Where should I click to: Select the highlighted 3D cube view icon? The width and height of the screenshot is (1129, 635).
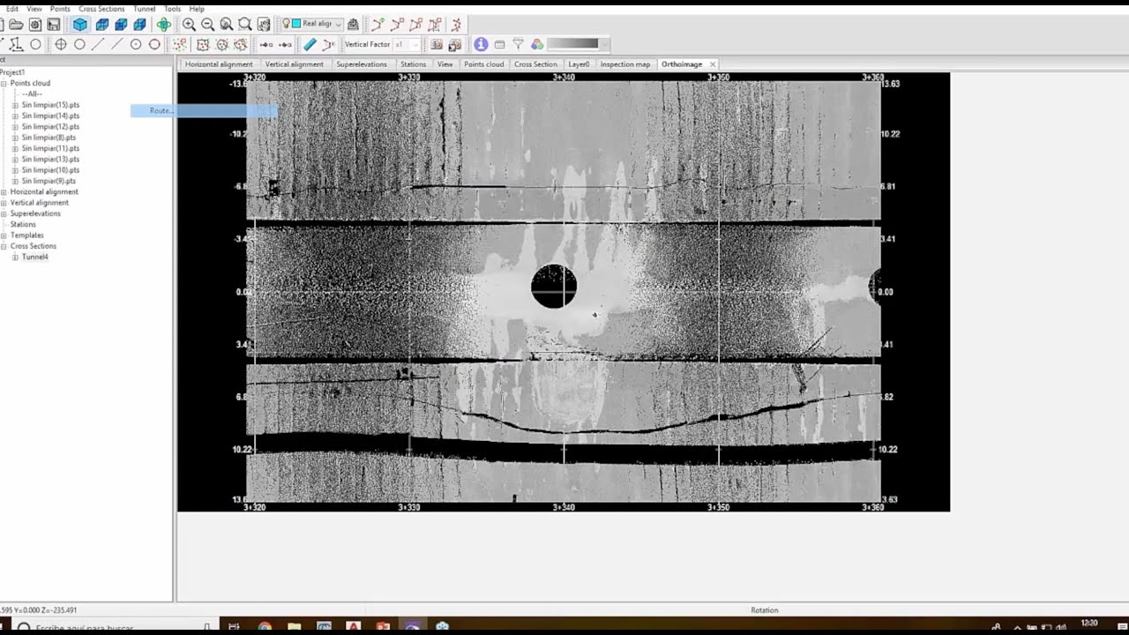(x=80, y=25)
